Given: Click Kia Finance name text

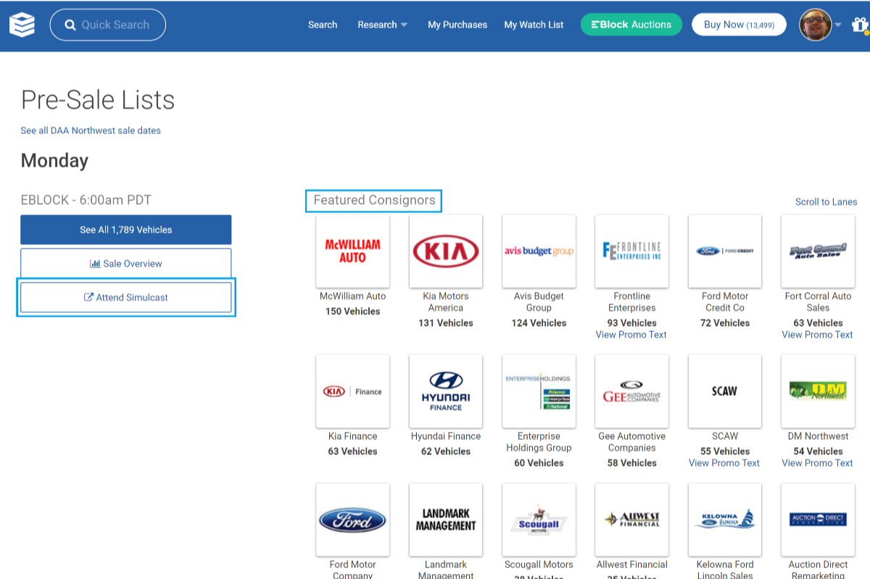Looking at the screenshot, I should point(353,436).
